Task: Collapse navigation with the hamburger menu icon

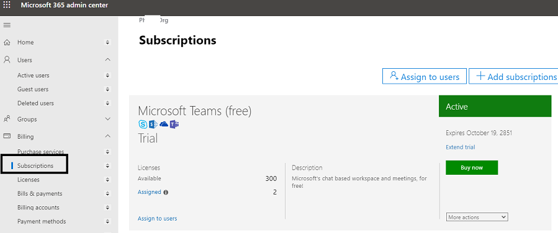Action: [7, 25]
